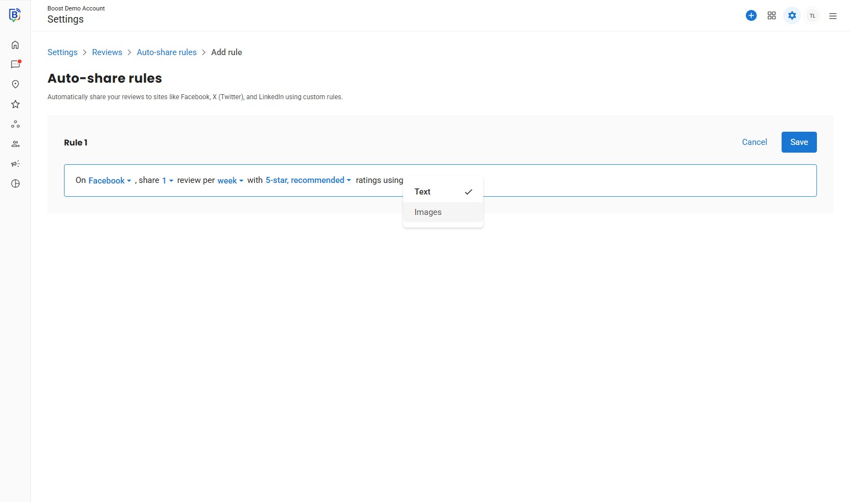Open the Locations pin icon in sidebar

[15, 84]
